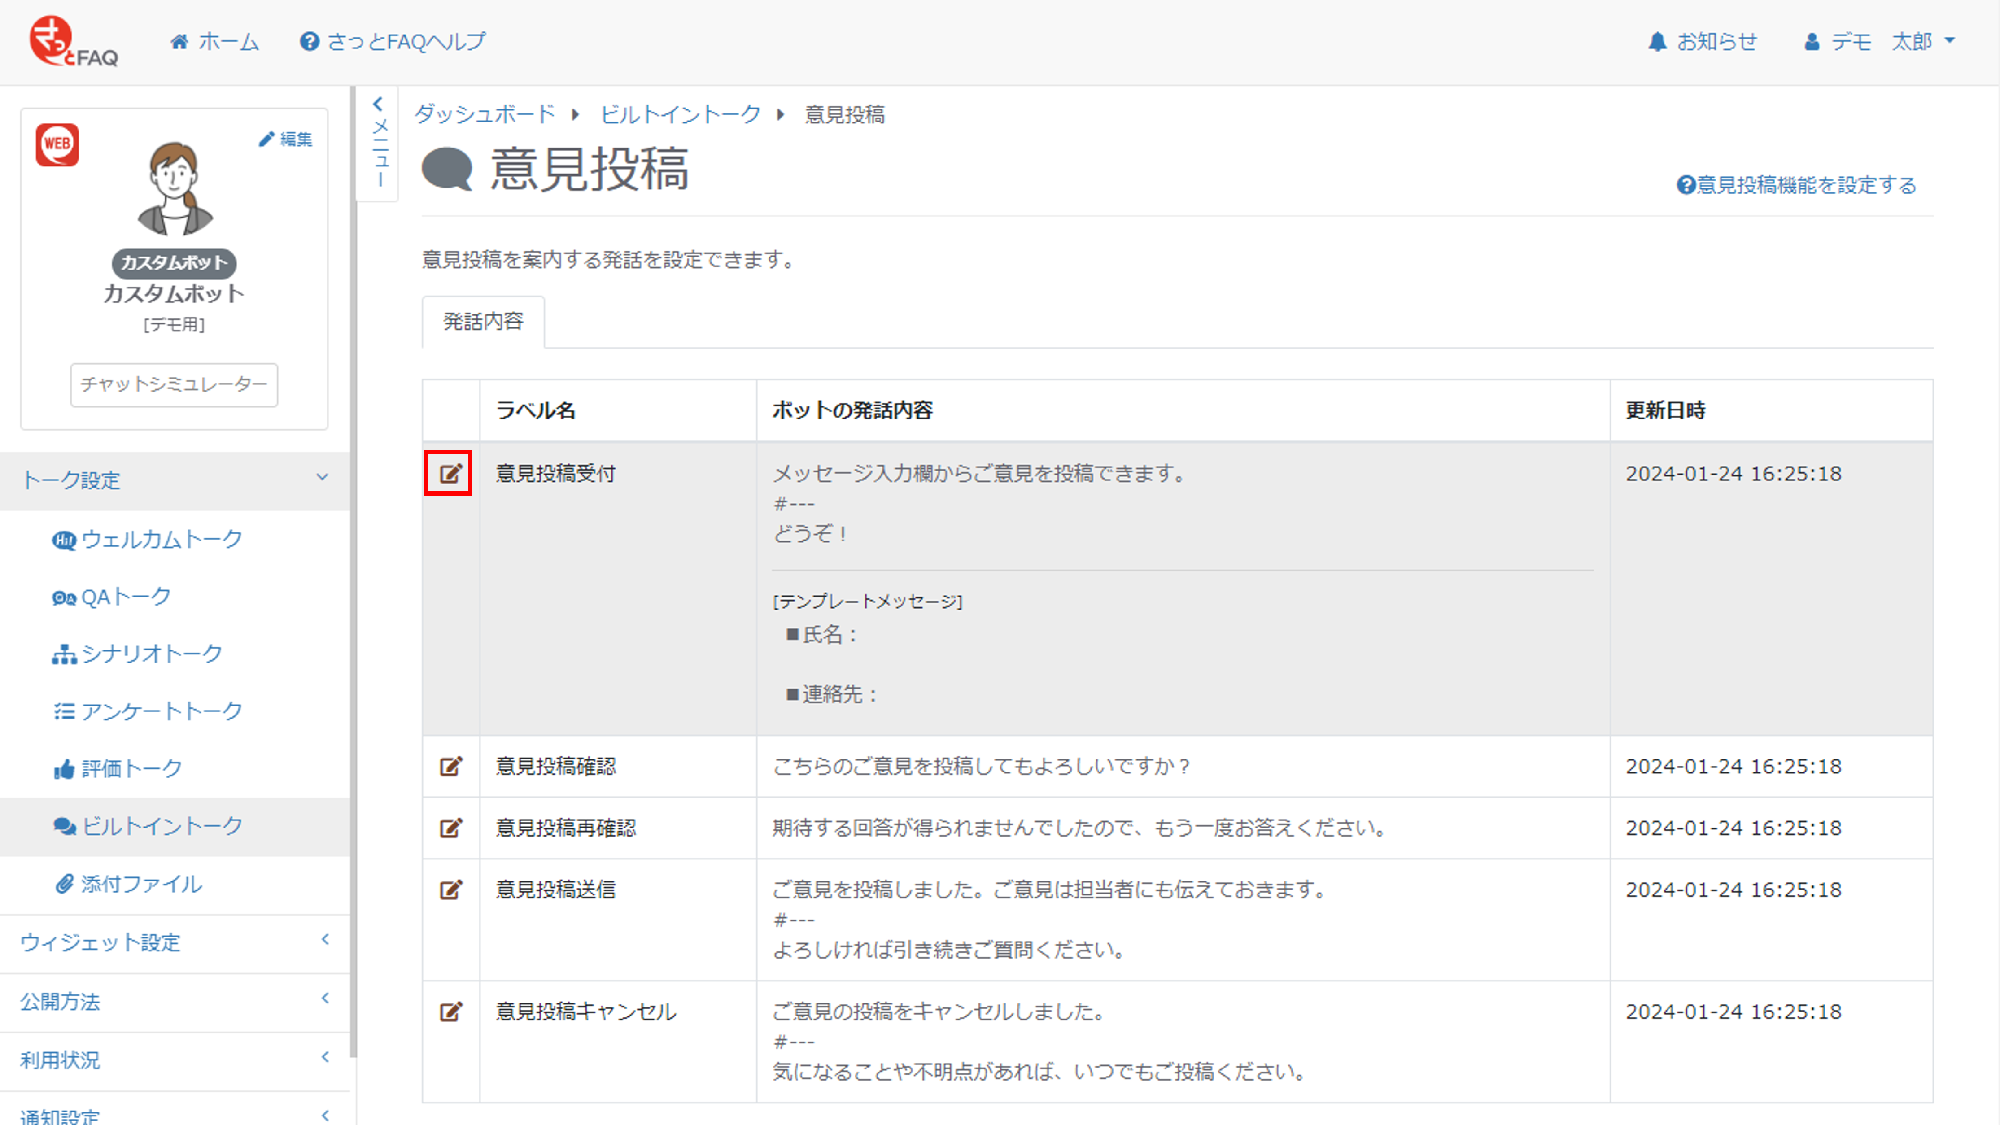Go to ホーム in the top bar
Viewport: 2000px width, 1125px height.
214,41
